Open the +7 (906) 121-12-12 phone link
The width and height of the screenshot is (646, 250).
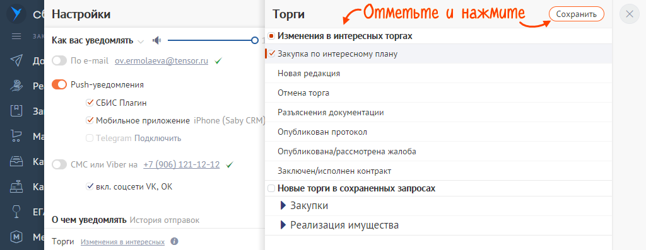pyautogui.click(x=181, y=164)
